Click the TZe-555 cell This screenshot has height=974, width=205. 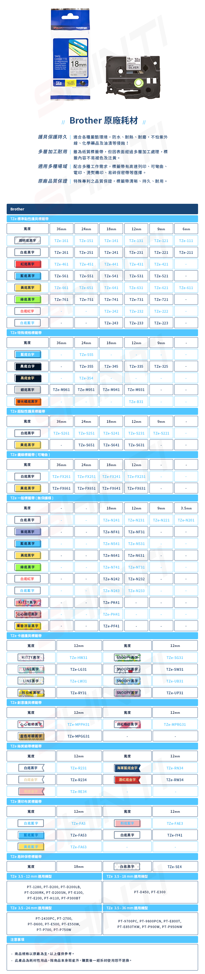point(86,355)
